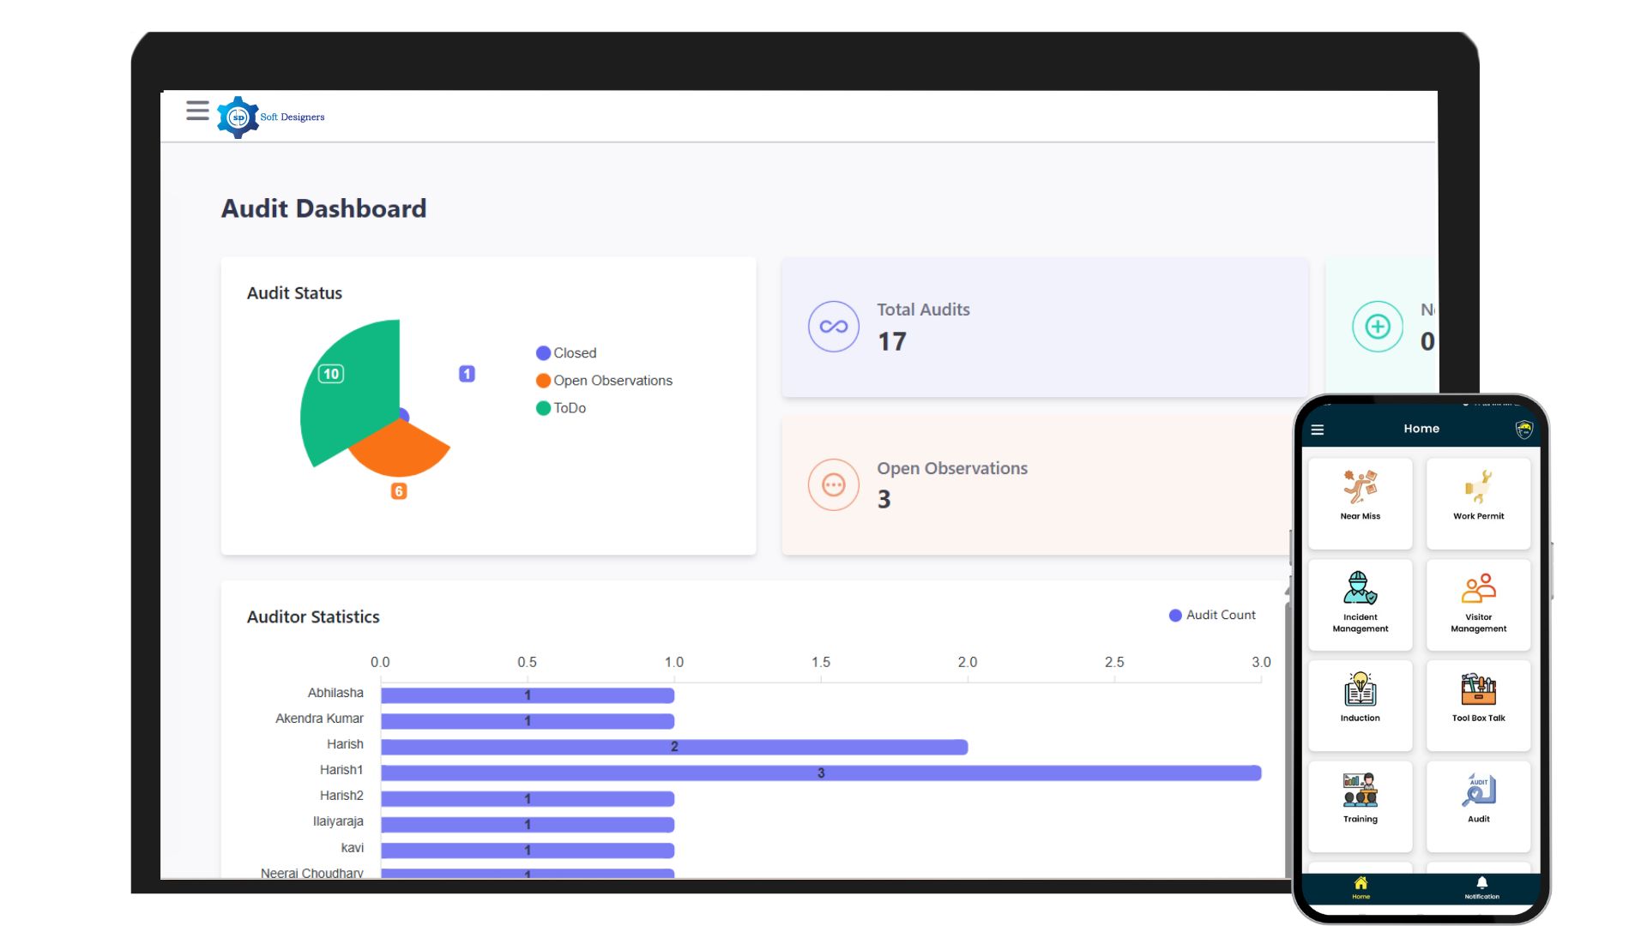This screenshot has height=926, width=1647.
Task: Toggle the Open Observations legend entry
Action: tap(605, 380)
